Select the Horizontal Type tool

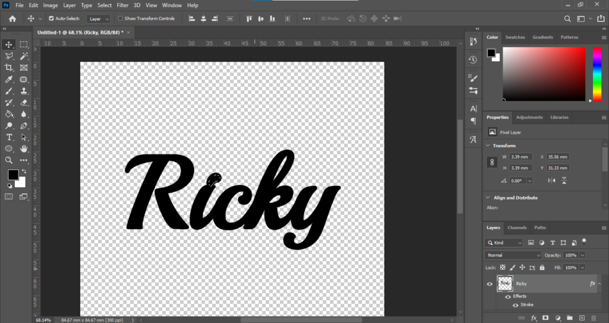pos(9,137)
